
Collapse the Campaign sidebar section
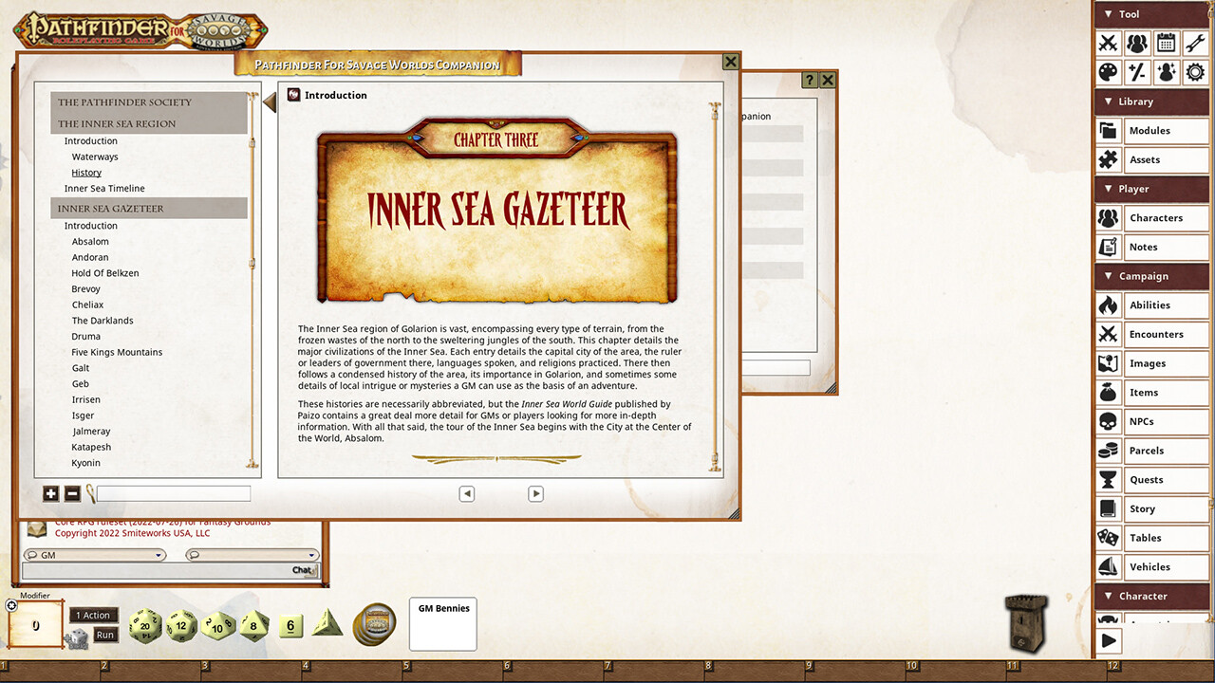(1107, 276)
